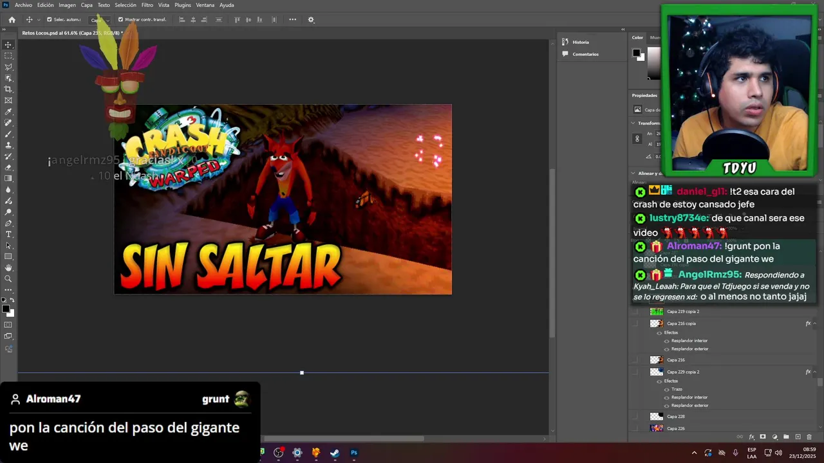Collapse effects of Capa 216 copia

coord(815,323)
